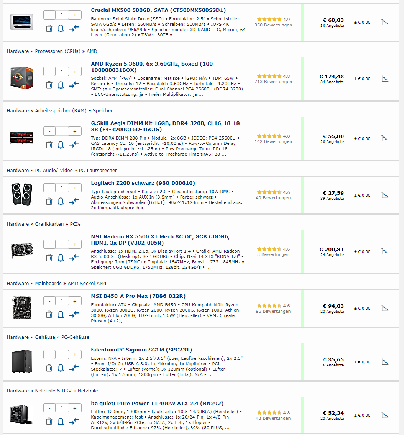This screenshot has width=404, height=435.
Task: Click AMD Ryzen 5 3600 box thumbnail
Action: tap(22, 78)
